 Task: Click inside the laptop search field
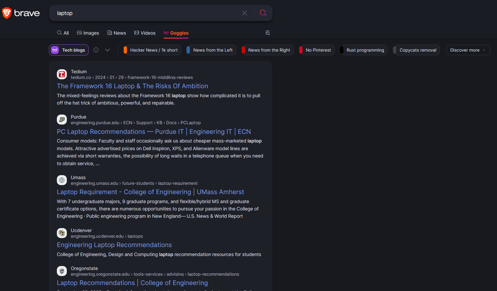pos(146,13)
